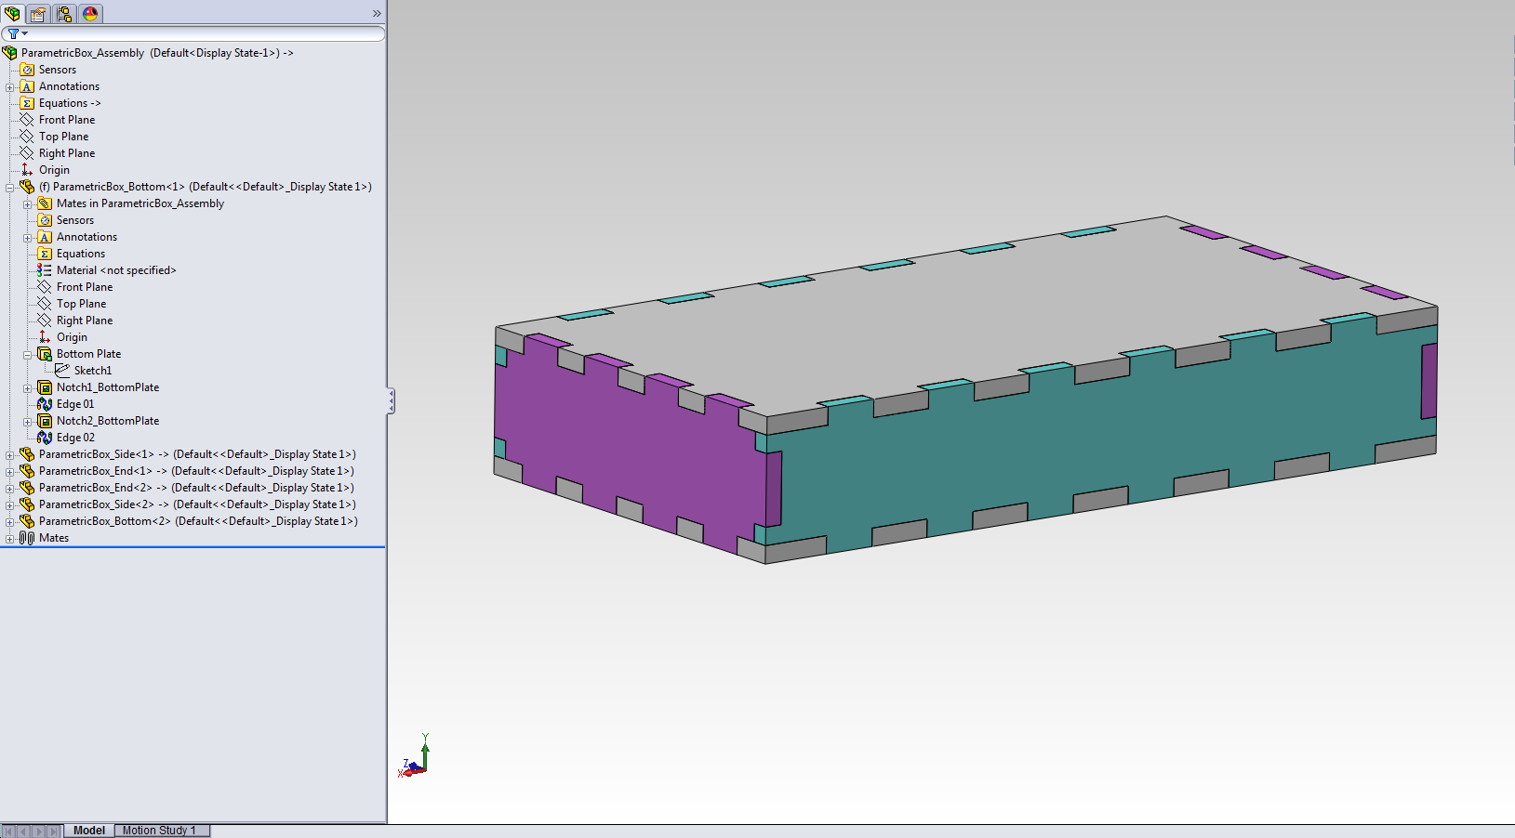The height and width of the screenshot is (838, 1515).
Task: Select the ParametricBox_Bottom<1> component icon
Action: pos(28,187)
